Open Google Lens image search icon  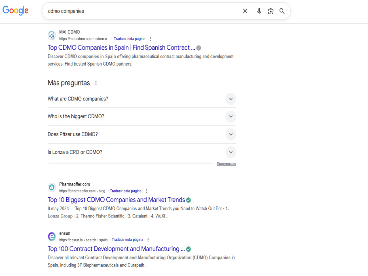[270, 11]
